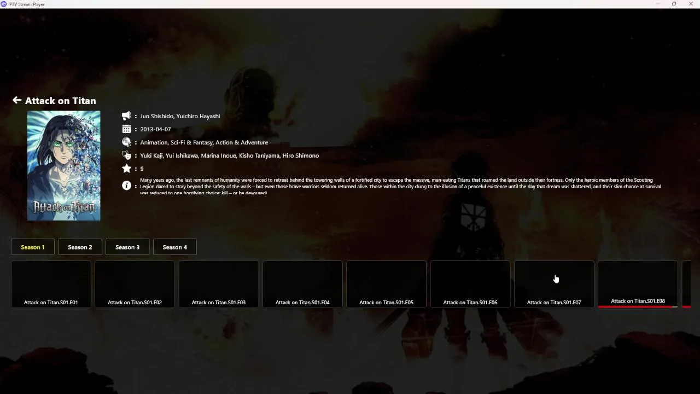The height and width of the screenshot is (394, 700).
Task: Switch to Season 3
Action: pos(127,247)
